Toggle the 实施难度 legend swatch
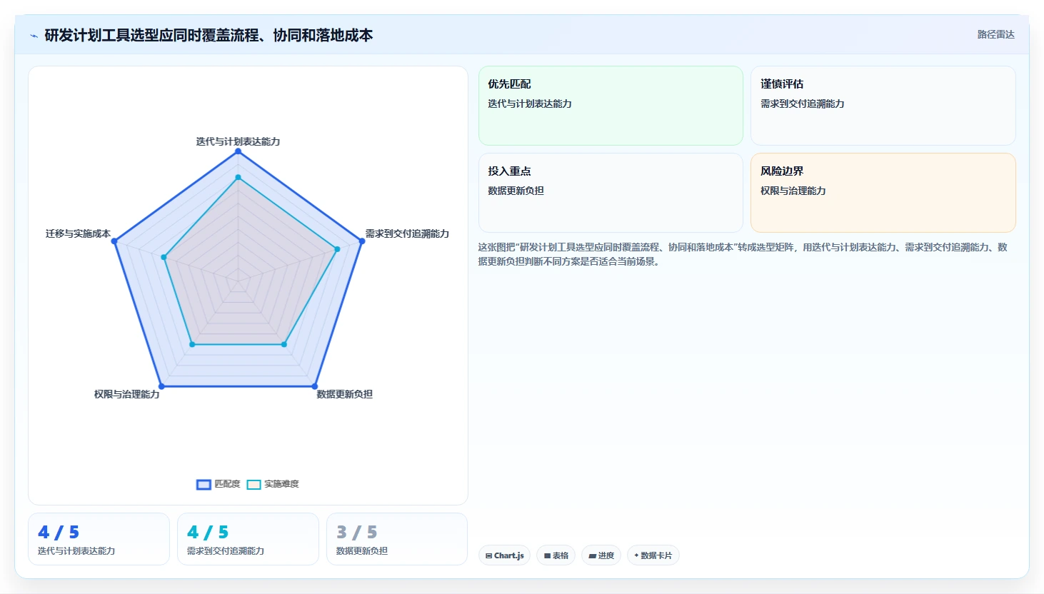 coord(254,484)
